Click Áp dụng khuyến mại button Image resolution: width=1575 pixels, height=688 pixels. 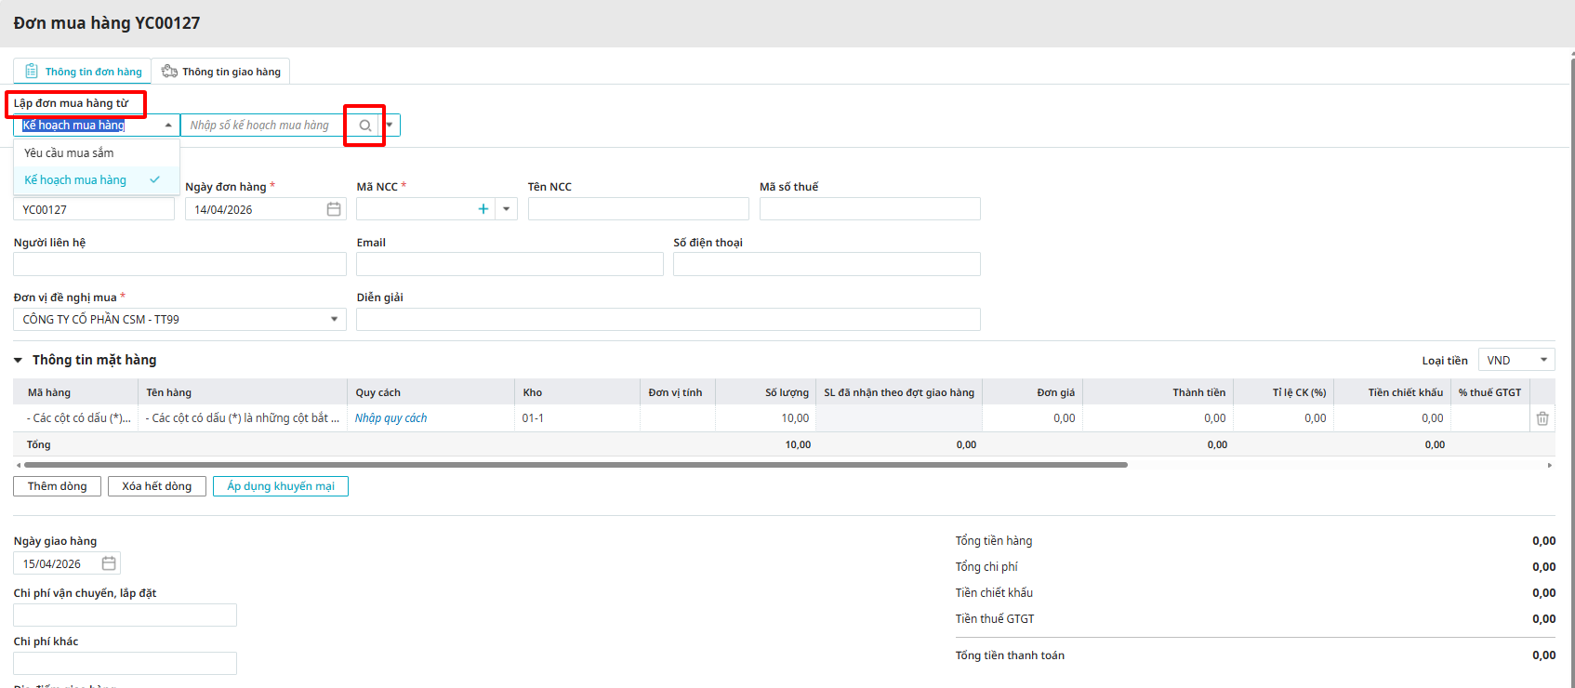tap(280, 486)
